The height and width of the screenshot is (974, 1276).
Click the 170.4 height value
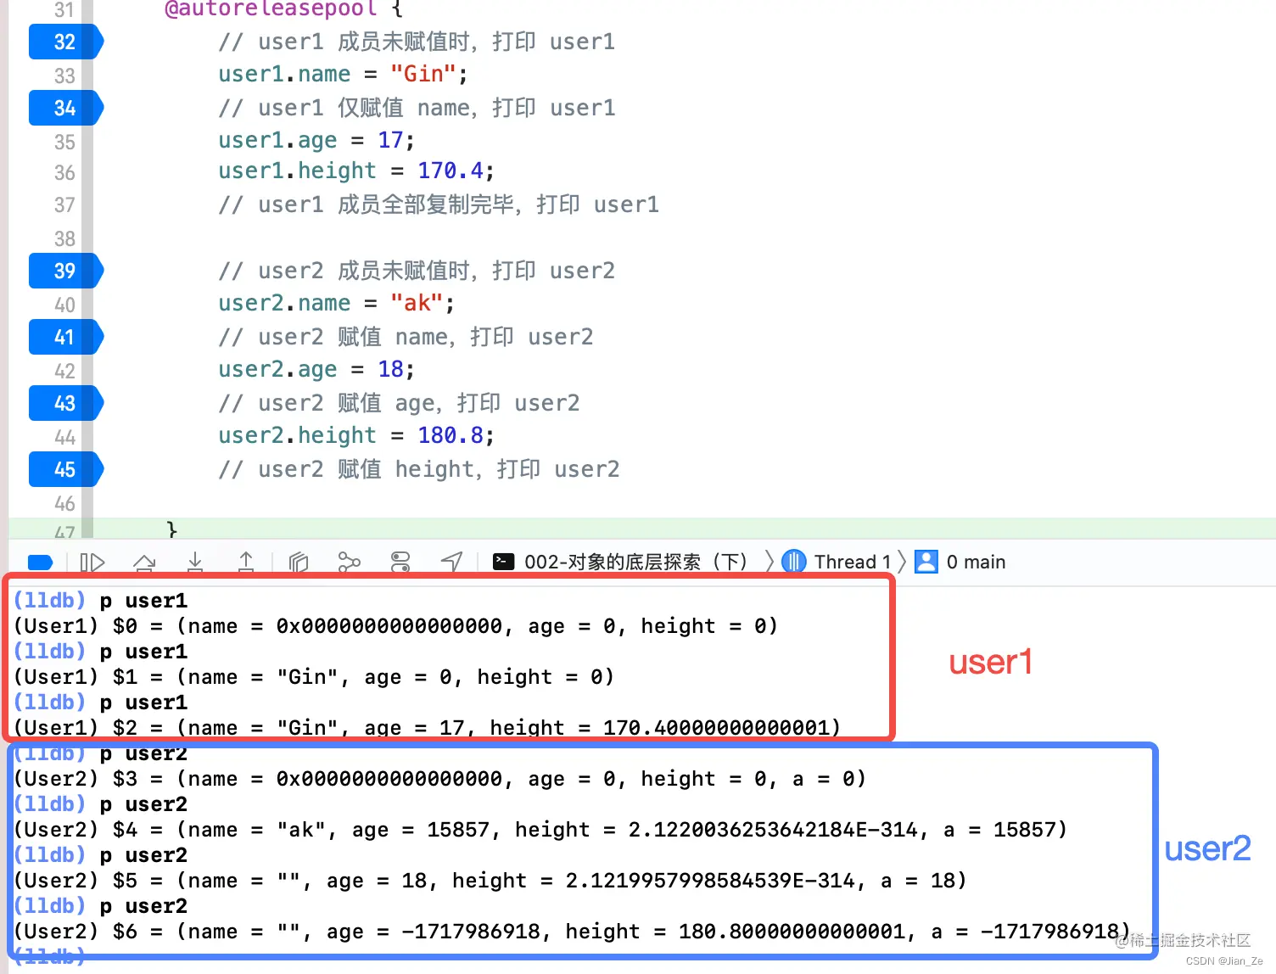tap(450, 171)
